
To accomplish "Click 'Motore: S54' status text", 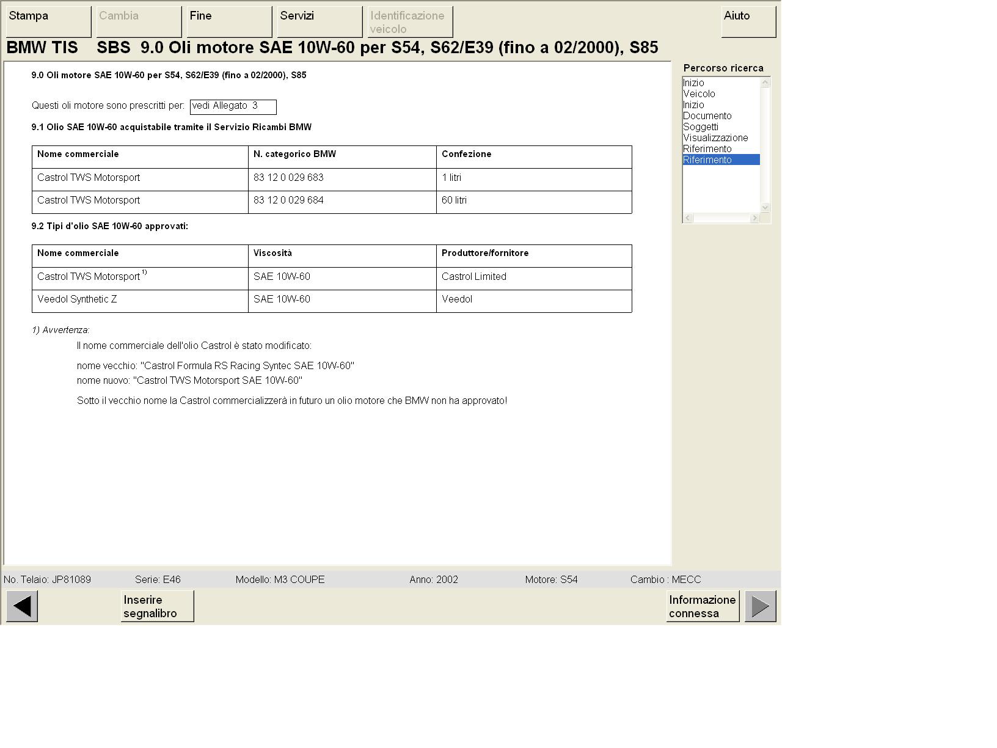I will (551, 580).
